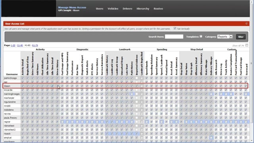Toggle Speeding Violation for ragnar
The image size is (254, 143).
coord(152,122)
